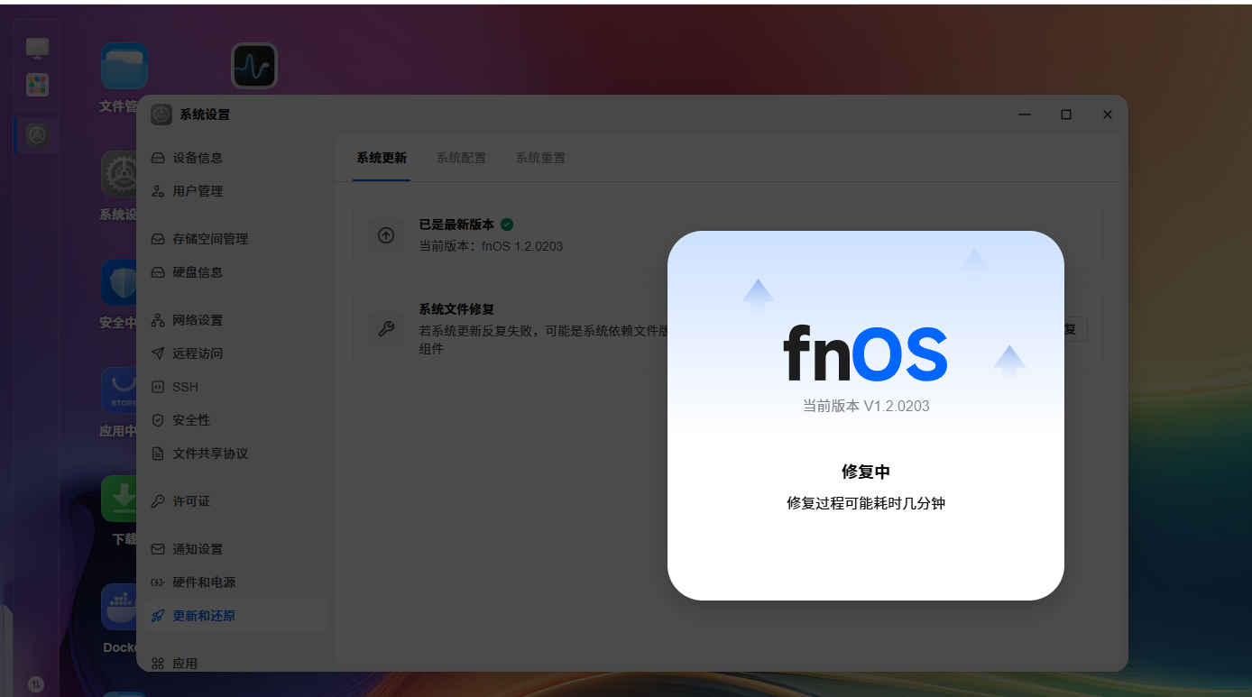Open 文件共享协议 in the sidebar
The image size is (1252, 697).
click(x=235, y=454)
